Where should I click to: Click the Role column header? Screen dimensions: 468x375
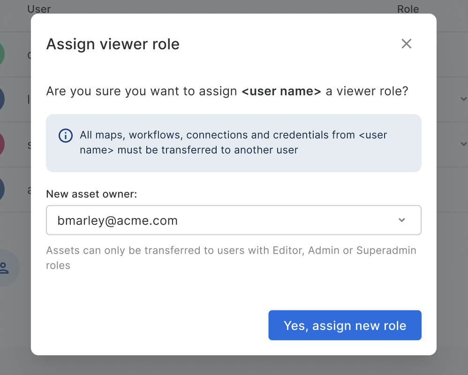click(408, 9)
